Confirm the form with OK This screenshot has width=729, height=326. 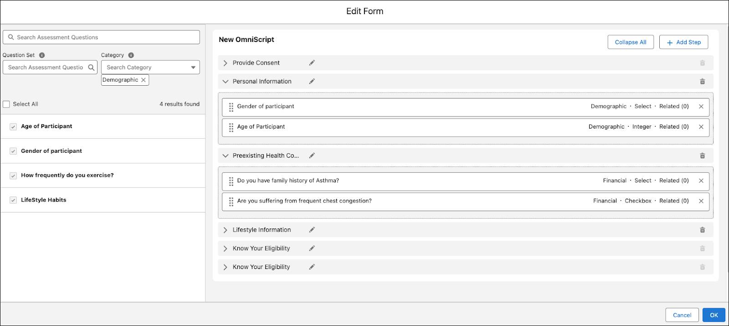pyautogui.click(x=714, y=315)
